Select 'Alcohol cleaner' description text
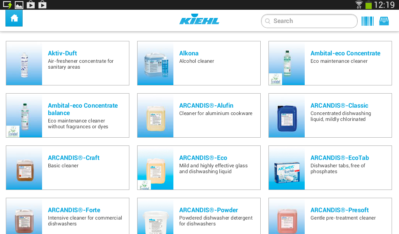This screenshot has height=234, width=399. point(196,61)
